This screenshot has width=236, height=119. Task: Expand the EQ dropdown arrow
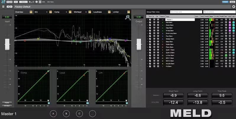pos(47,12)
